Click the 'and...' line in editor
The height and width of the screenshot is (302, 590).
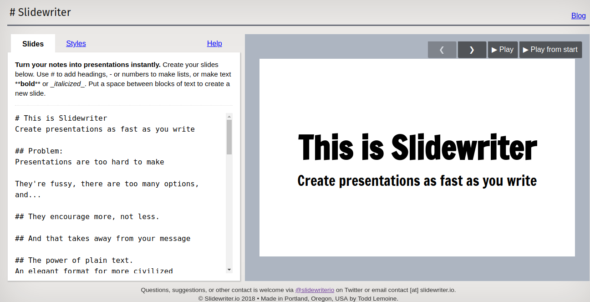pyautogui.click(x=28, y=195)
